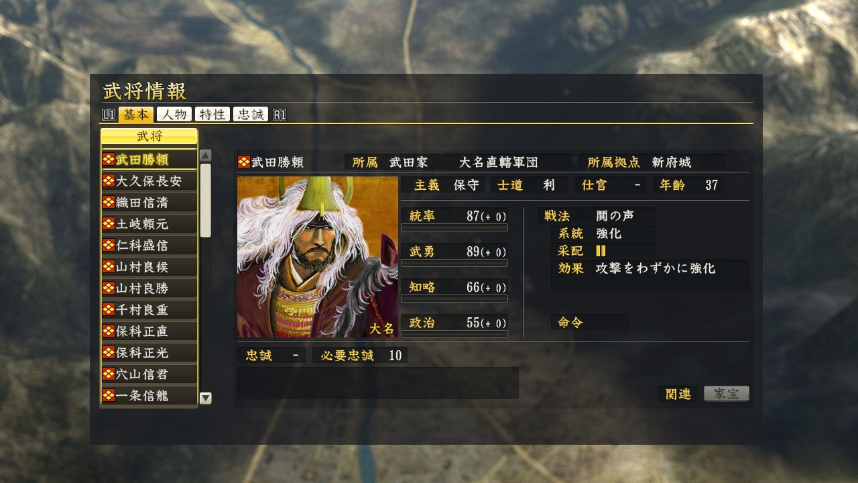Click the Takeda crest in the officer header
858x483 pixels.
244,162
